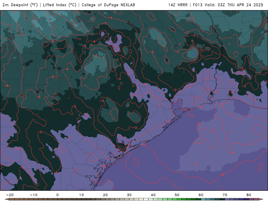Click the '20' color scale label

point(105,195)
